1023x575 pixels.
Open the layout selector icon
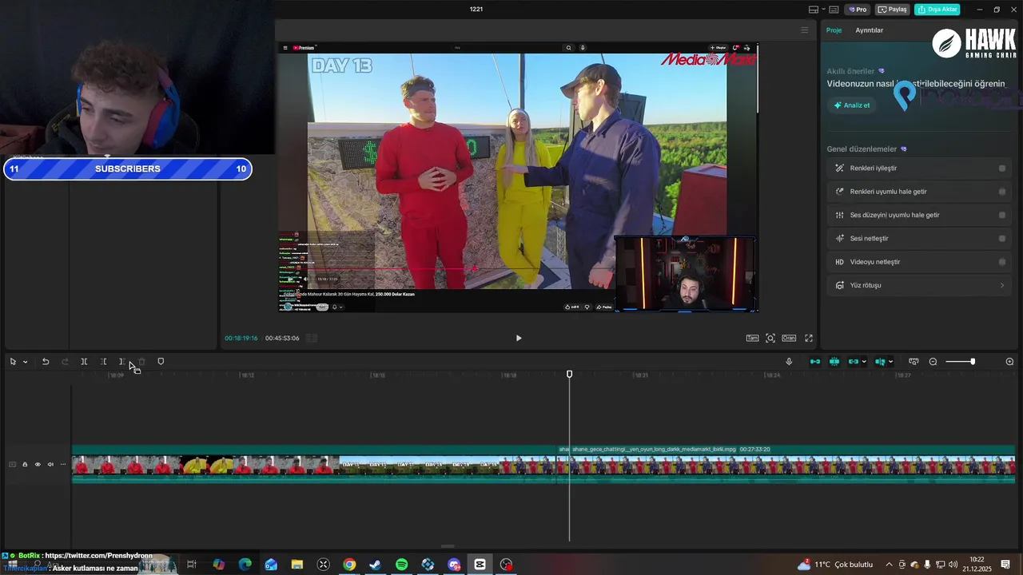click(813, 10)
